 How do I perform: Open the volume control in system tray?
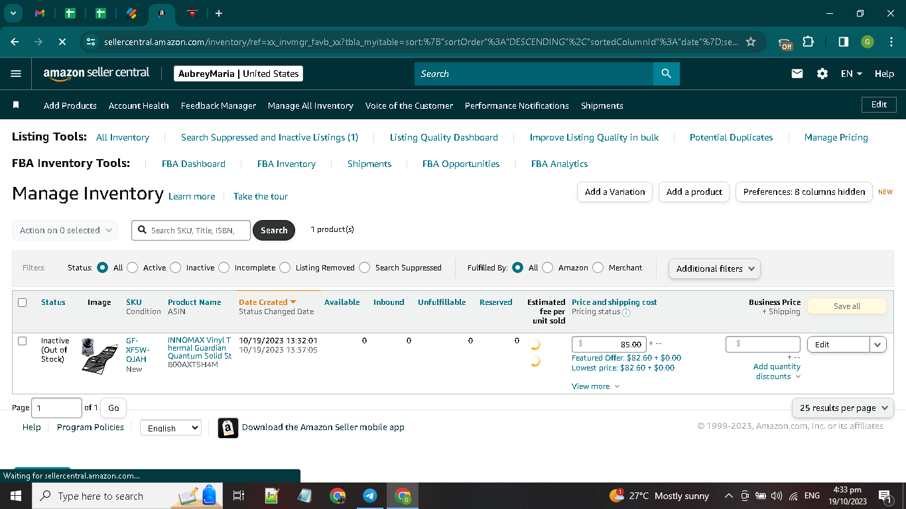click(x=776, y=496)
